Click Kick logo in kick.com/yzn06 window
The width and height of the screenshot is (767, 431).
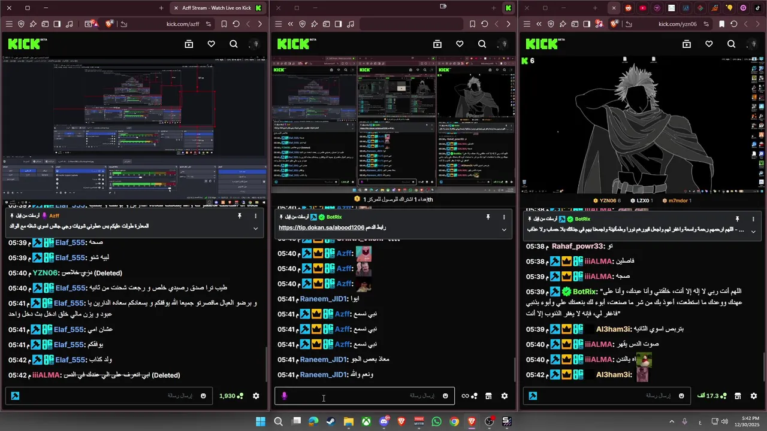point(546,44)
